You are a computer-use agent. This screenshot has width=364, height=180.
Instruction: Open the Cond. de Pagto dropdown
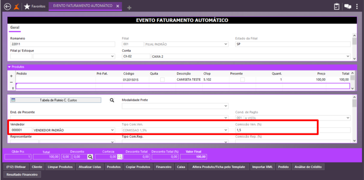pyautogui.click(x=348, y=118)
